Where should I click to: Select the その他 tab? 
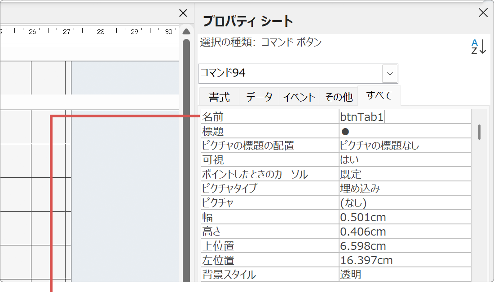click(x=339, y=96)
